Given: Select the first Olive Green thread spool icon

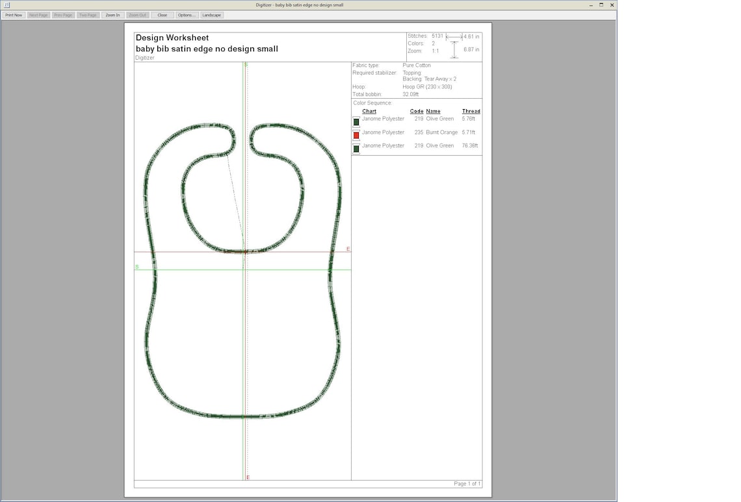Looking at the screenshot, I should pyautogui.click(x=356, y=121).
